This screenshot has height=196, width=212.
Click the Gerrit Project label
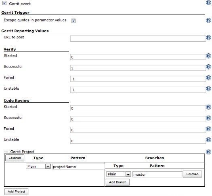(22, 152)
